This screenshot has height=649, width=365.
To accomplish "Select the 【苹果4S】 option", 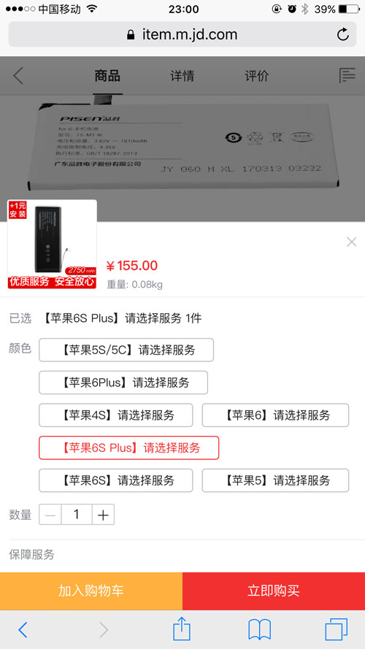I will coord(116,415).
